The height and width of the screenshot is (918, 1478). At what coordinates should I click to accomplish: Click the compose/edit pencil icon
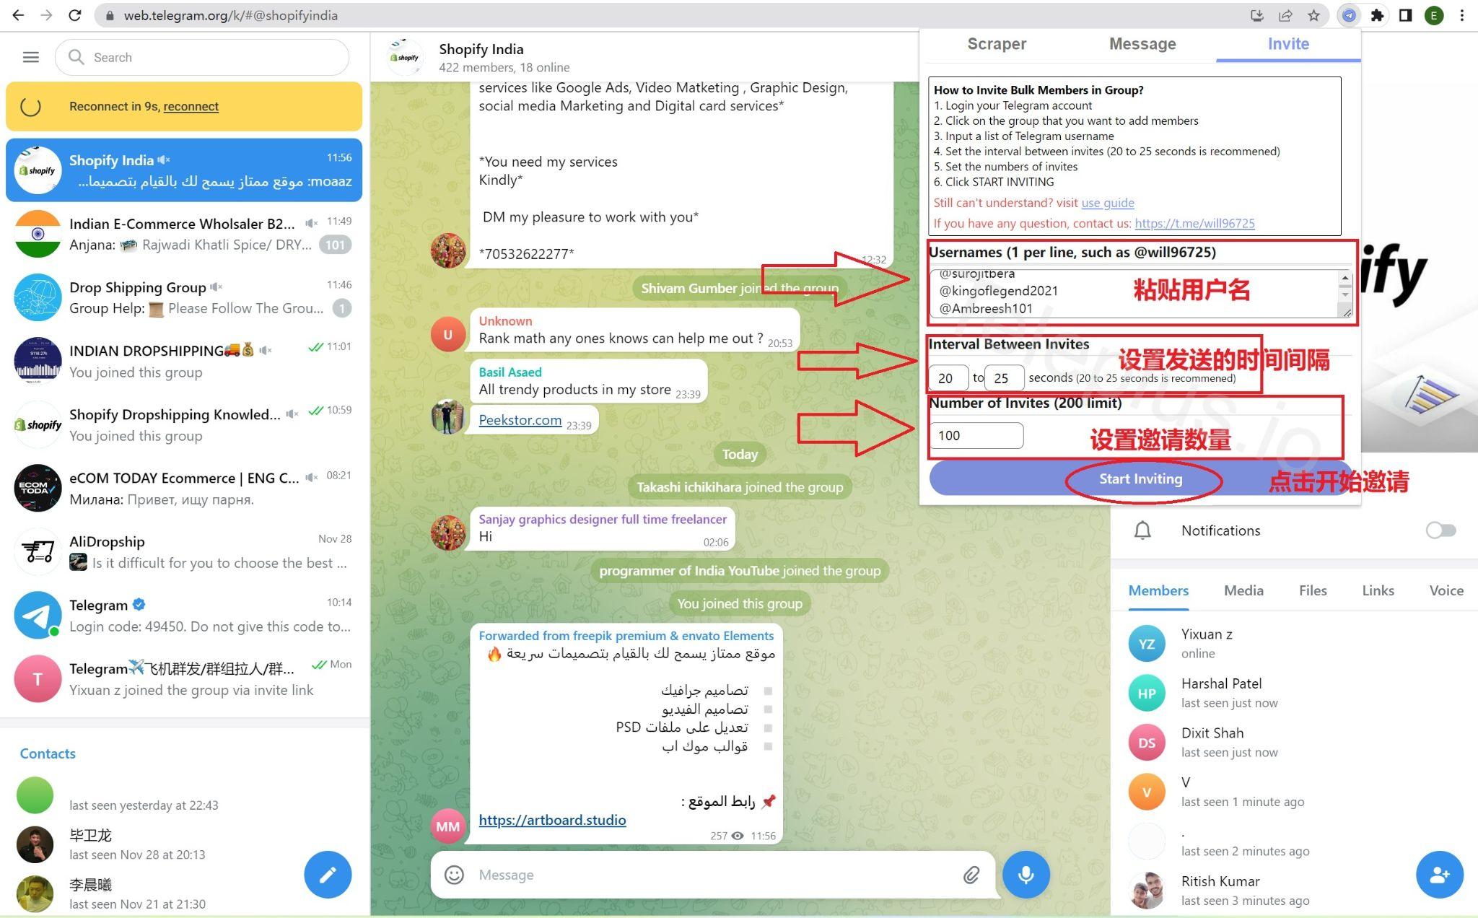click(329, 873)
